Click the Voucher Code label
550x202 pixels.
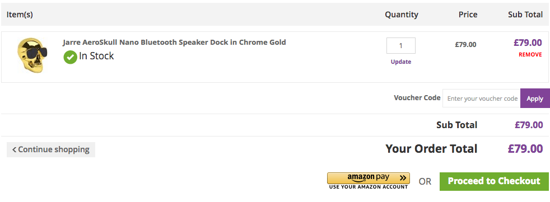417,97
